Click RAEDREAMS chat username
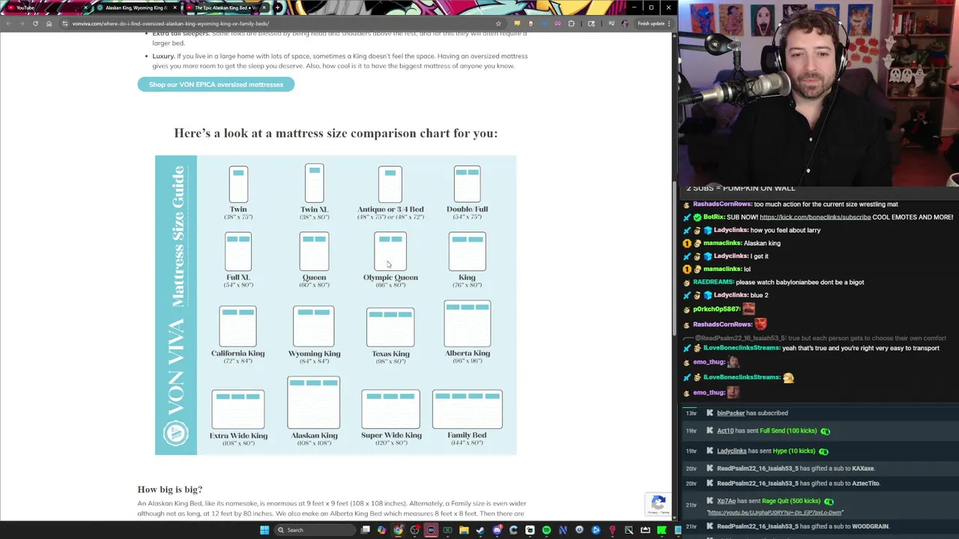The height and width of the screenshot is (539, 959). (x=713, y=282)
